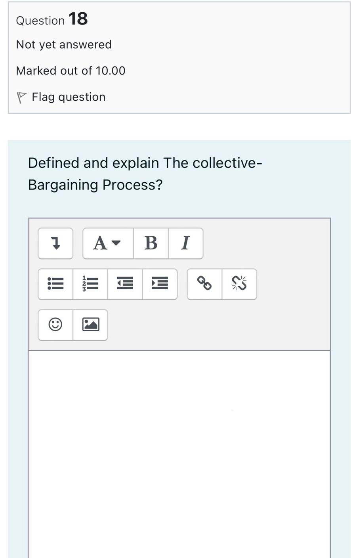Click the flag icon beside Flag question
This screenshot has height=558, width=351.
[x=21, y=97]
